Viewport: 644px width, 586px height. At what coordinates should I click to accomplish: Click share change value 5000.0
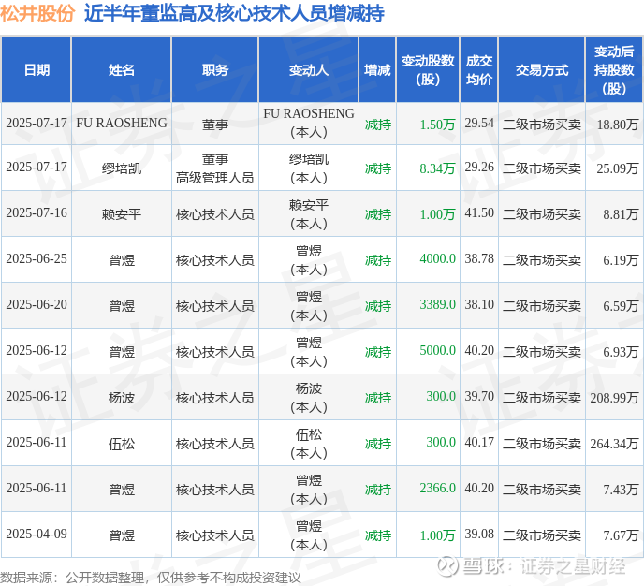coord(437,350)
